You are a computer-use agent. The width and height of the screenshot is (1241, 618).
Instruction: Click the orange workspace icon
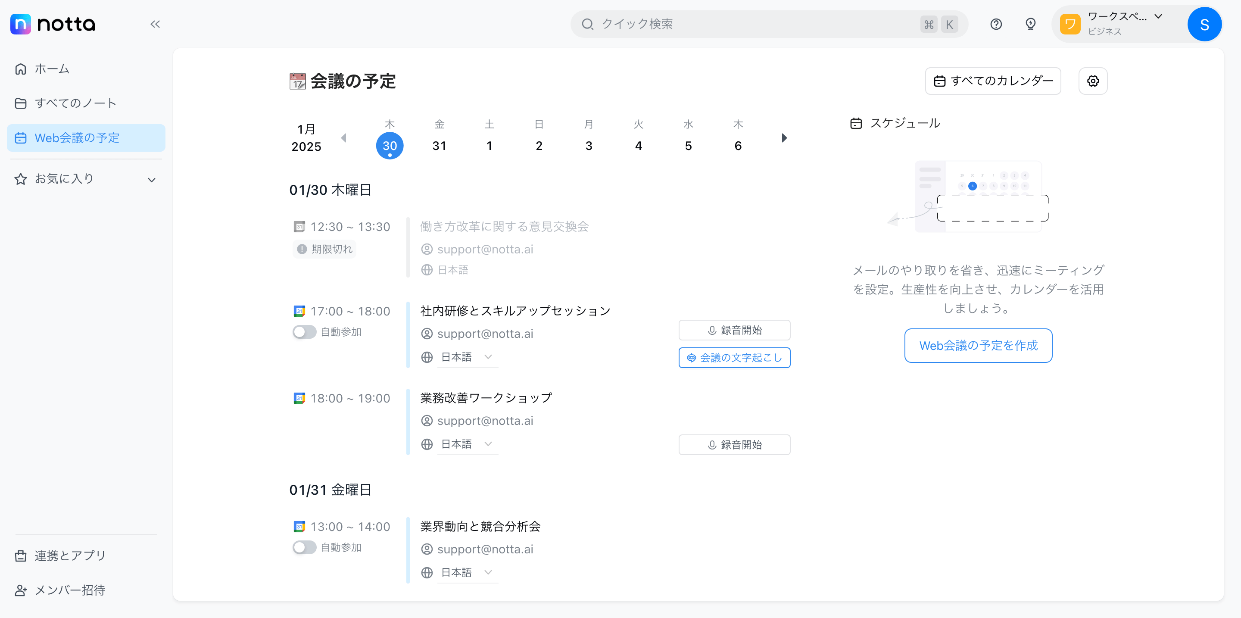pyautogui.click(x=1070, y=24)
